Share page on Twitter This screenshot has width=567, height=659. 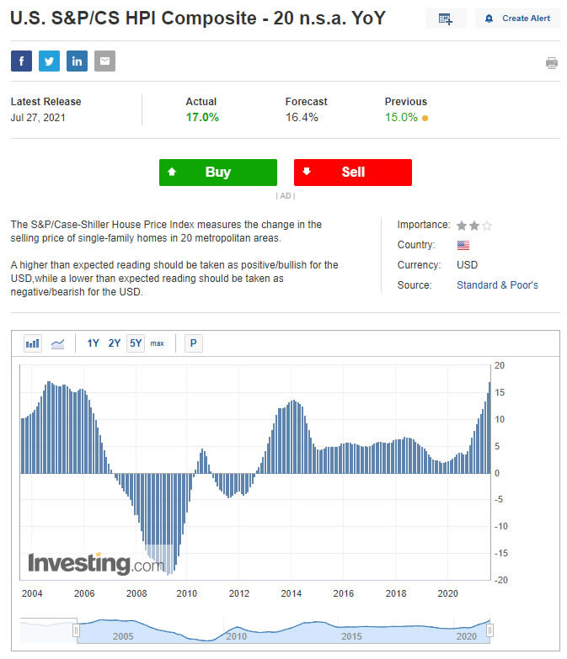coord(49,61)
